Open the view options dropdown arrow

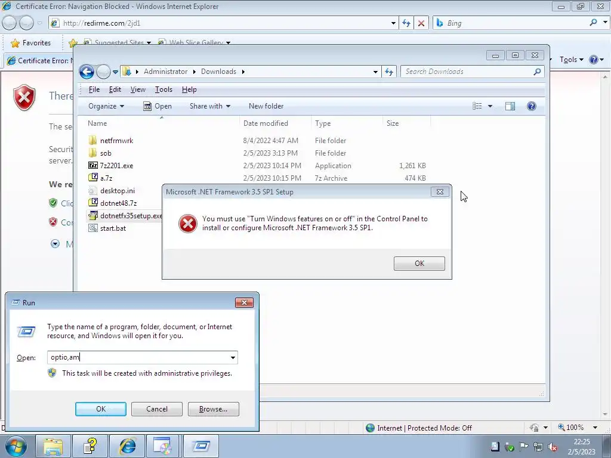[490, 106]
